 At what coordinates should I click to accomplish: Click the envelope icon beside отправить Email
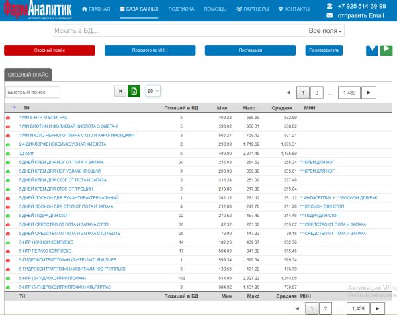click(330, 15)
